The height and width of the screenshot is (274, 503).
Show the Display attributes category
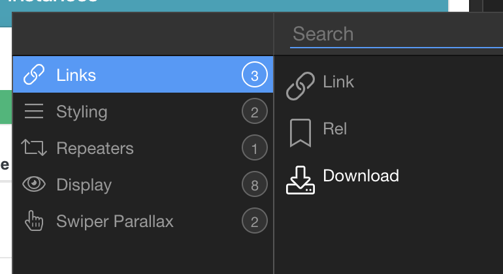tap(84, 185)
